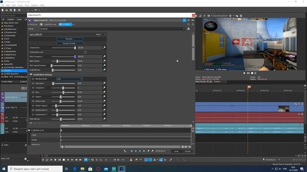Toggle the uni.Glitch effect checkbox in chain
The image size is (307, 172).
(60, 24)
